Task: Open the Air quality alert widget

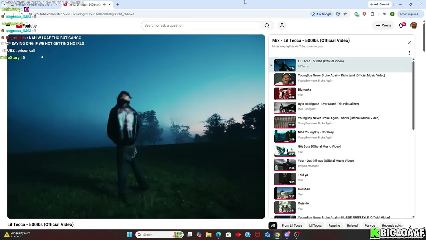Action: [17, 235]
